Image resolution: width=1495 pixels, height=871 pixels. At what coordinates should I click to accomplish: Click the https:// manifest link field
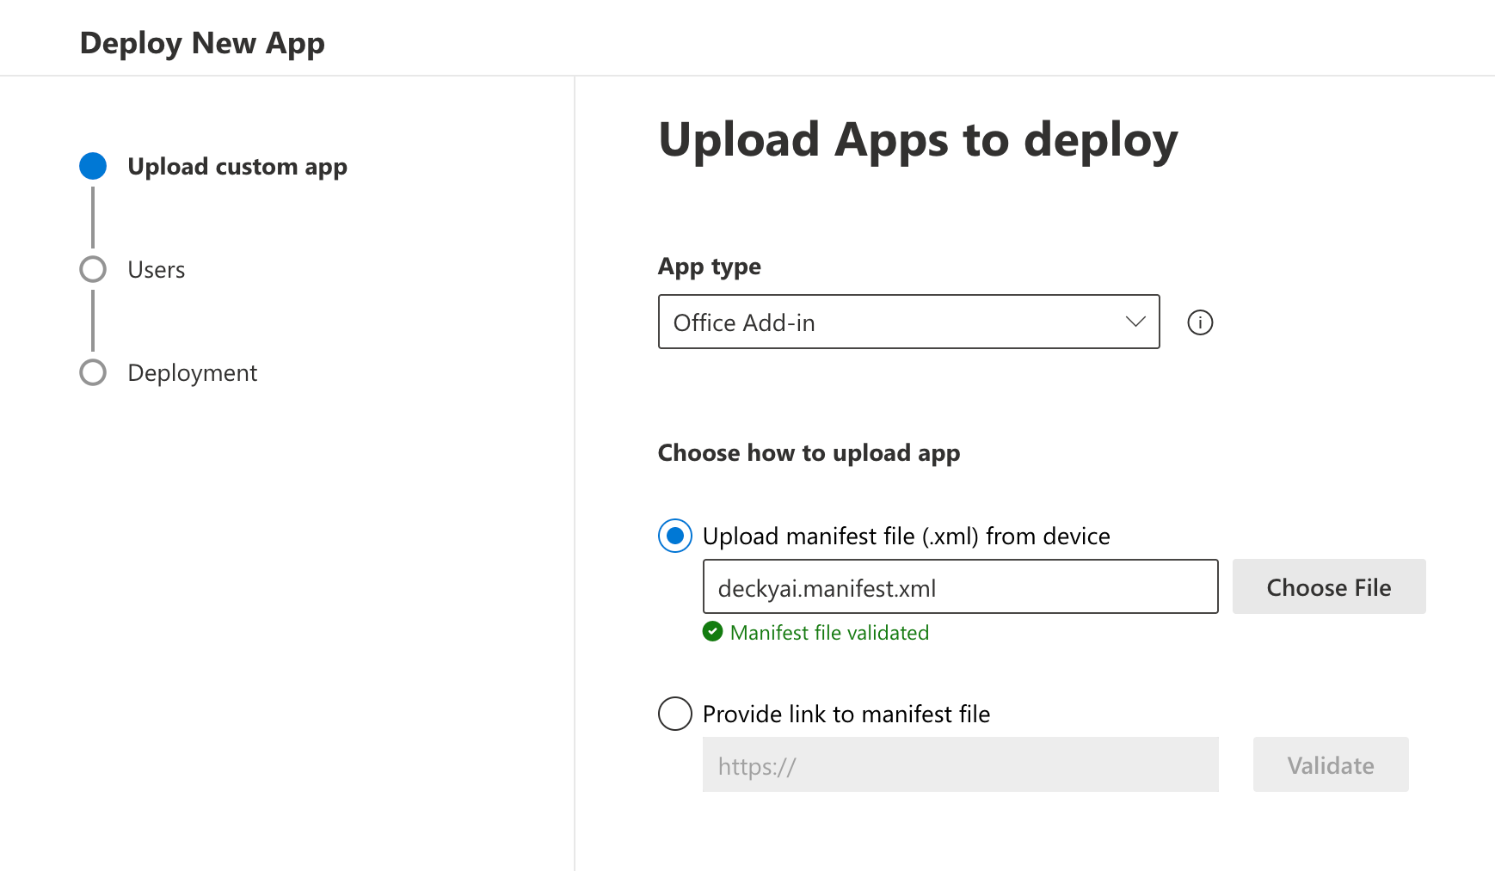[960, 764]
